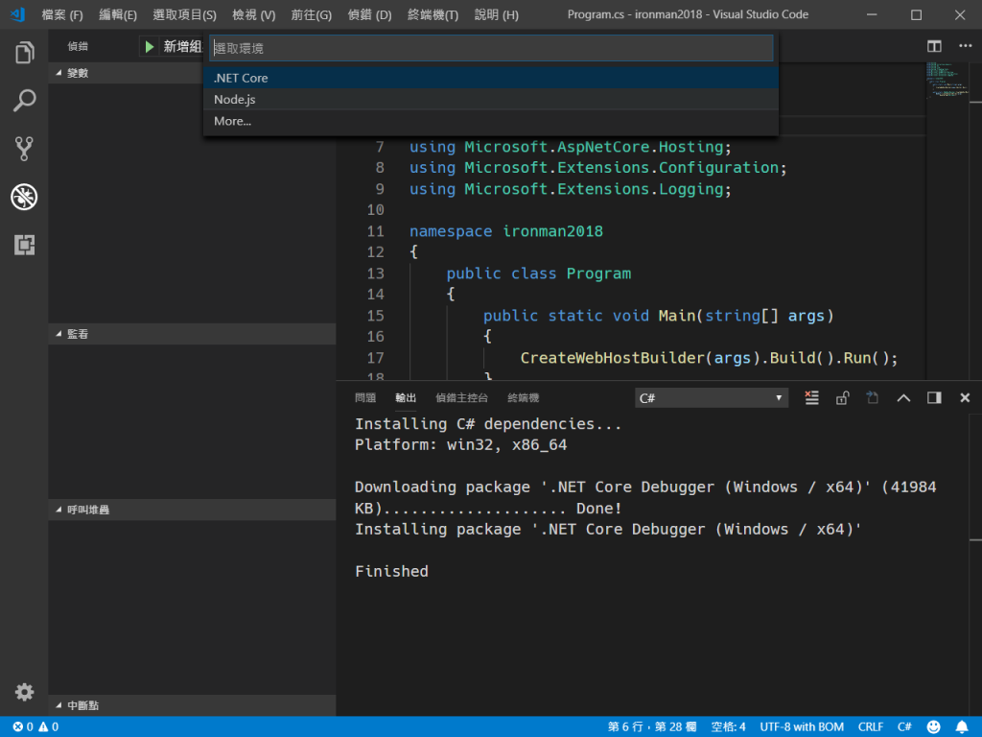Close the bottom output panel
982x737 pixels.
coord(965,397)
